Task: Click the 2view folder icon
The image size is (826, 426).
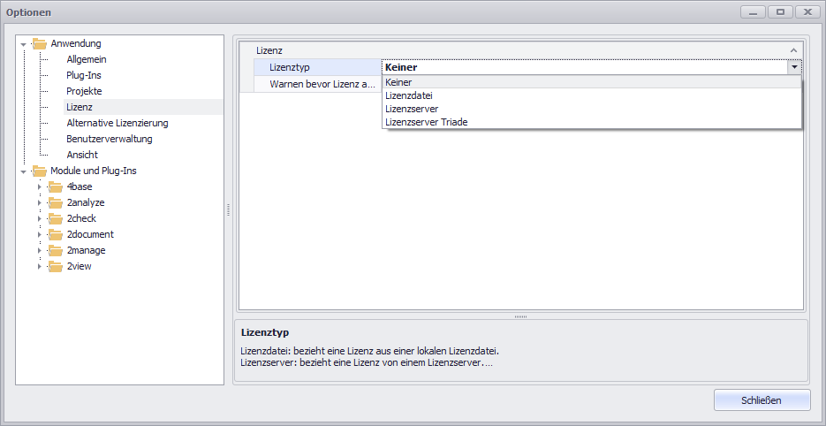Action: 57,266
